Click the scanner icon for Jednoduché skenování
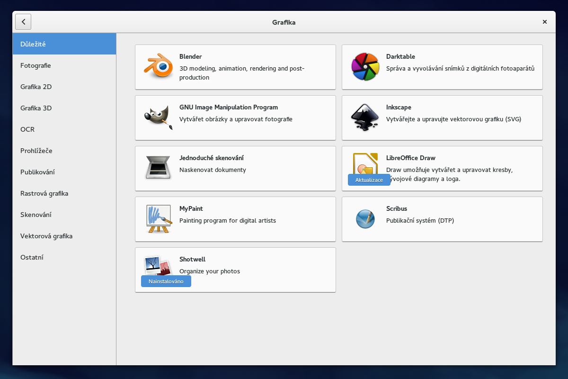This screenshot has height=379, width=568. [158, 168]
